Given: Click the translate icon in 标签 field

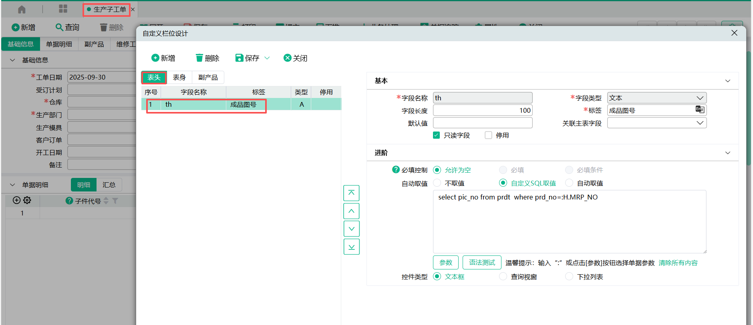Looking at the screenshot, I should [700, 110].
